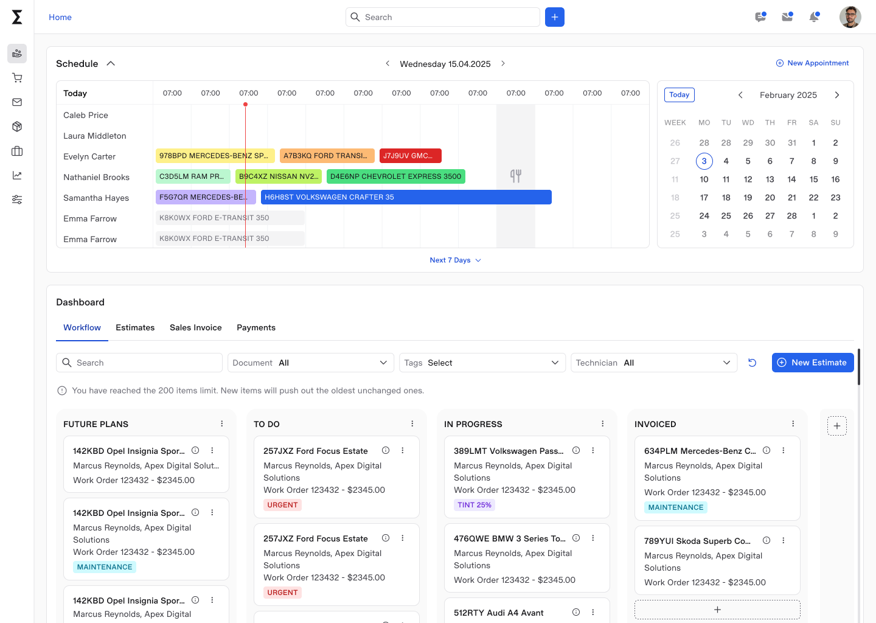Viewport: 876px width, 623px height.
Task: Open notifications bell icon
Action: coord(814,17)
